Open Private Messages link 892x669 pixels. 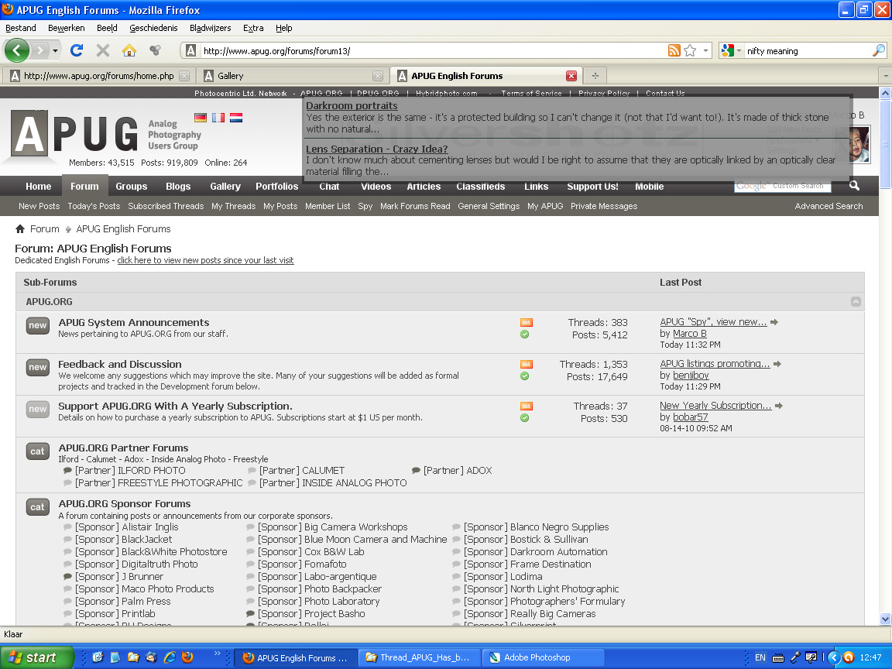tap(604, 206)
